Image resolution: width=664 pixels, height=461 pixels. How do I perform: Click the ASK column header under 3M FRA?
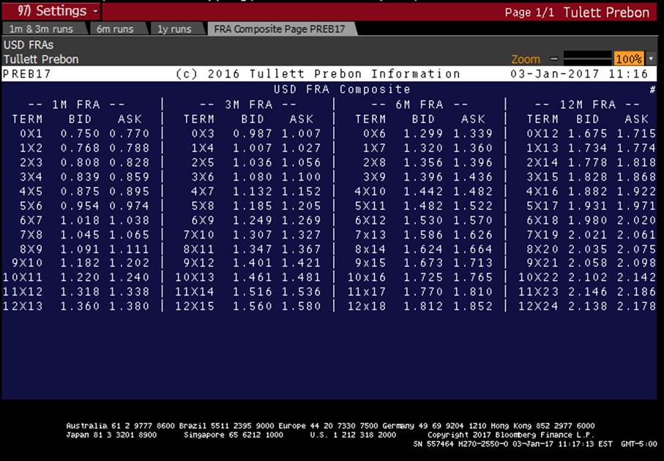tap(302, 119)
